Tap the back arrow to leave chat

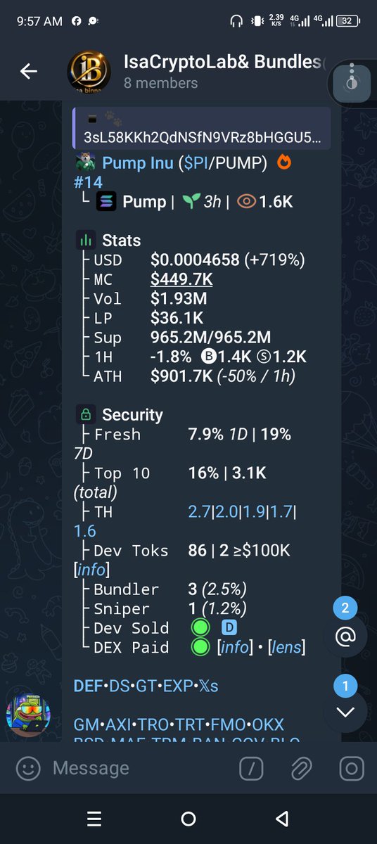28,71
